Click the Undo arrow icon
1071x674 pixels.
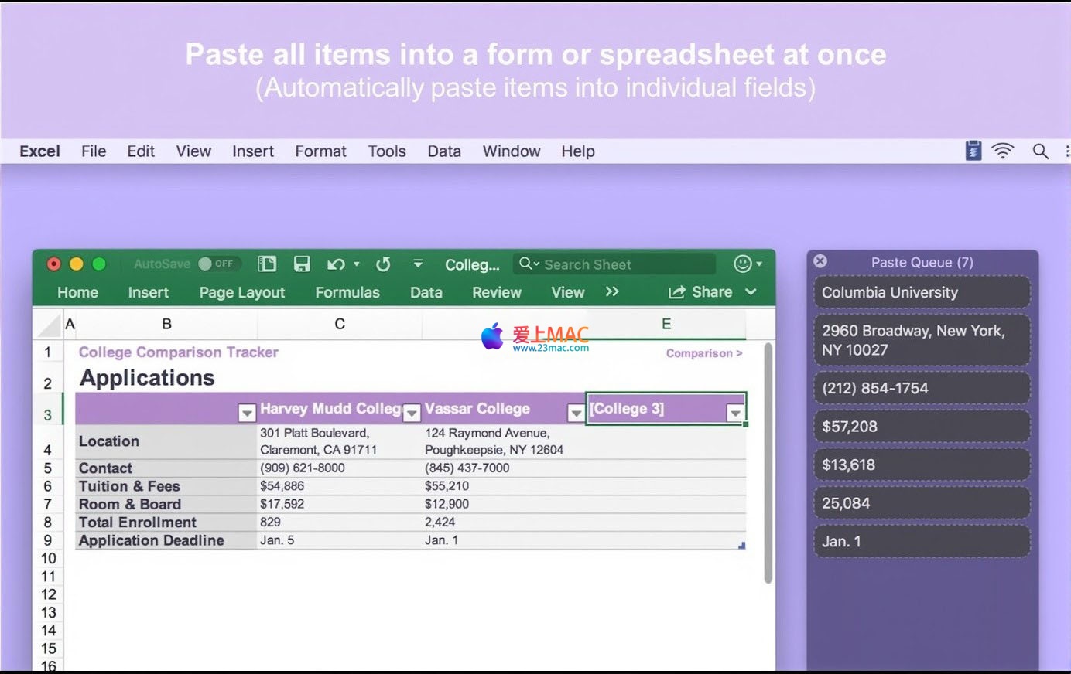coord(336,264)
